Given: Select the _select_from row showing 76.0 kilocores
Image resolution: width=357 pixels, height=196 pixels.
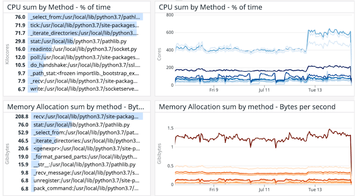Looking at the screenshot, I should click(83, 17).
